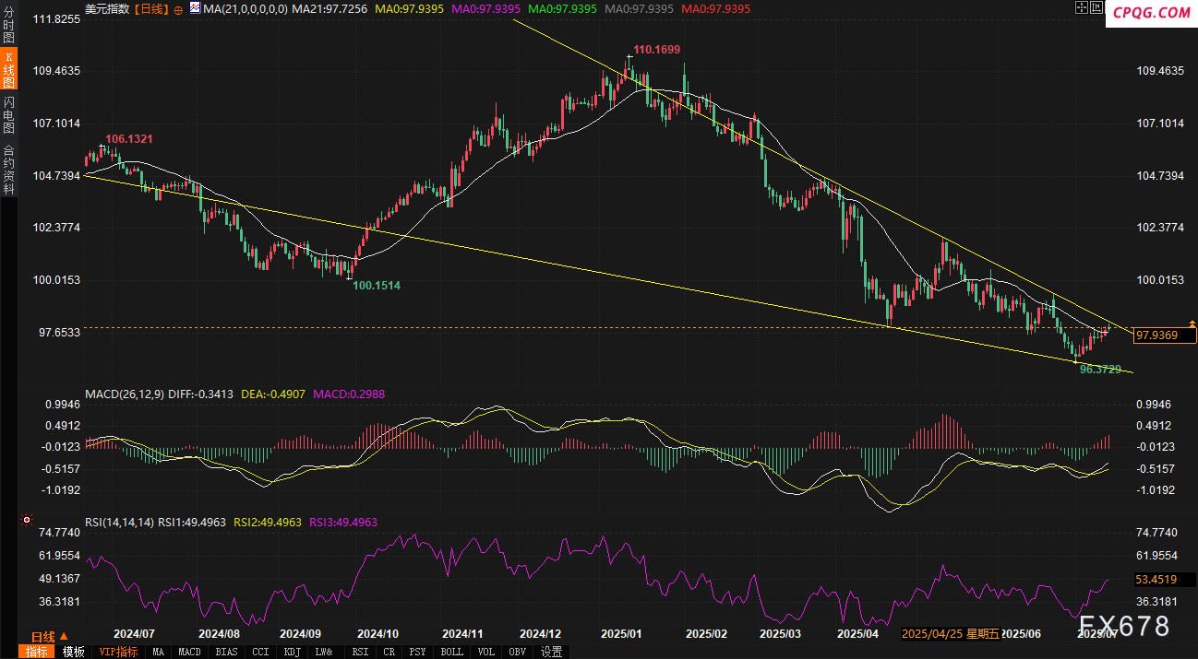Click the 设置 settings button in indicator bar

click(x=551, y=652)
